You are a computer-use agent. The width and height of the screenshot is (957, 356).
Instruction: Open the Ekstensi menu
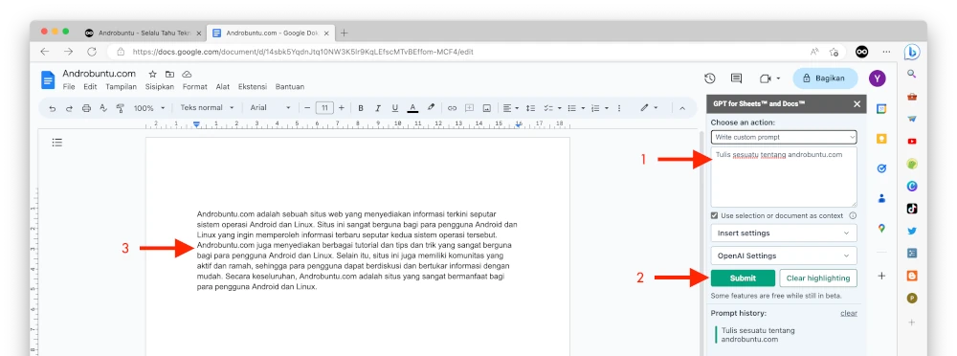(x=253, y=87)
